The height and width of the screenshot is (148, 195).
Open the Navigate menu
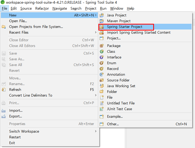(x=60, y=8)
